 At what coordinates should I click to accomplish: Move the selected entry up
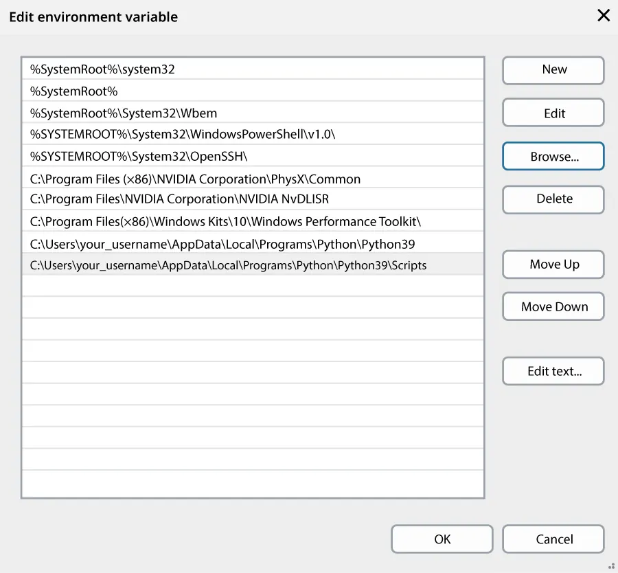click(553, 264)
